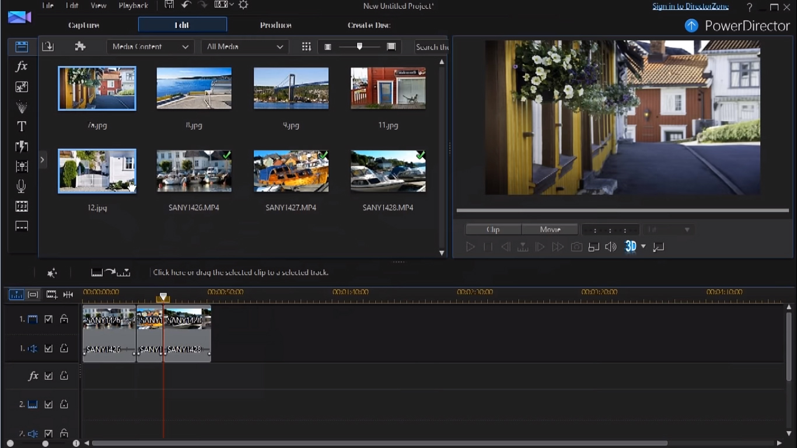Switch to the Create Disc tab
This screenshot has height=448, width=797.
[x=369, y=25]
